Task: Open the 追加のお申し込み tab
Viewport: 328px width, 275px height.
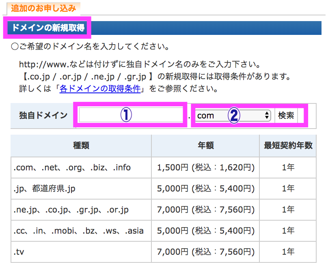Action: (43, 9)
